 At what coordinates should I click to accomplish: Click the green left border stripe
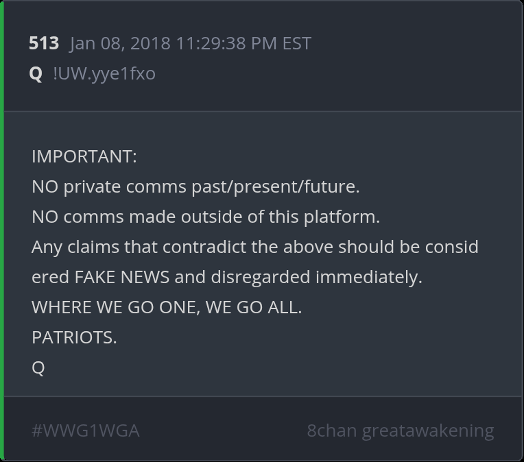coord(2,231)
